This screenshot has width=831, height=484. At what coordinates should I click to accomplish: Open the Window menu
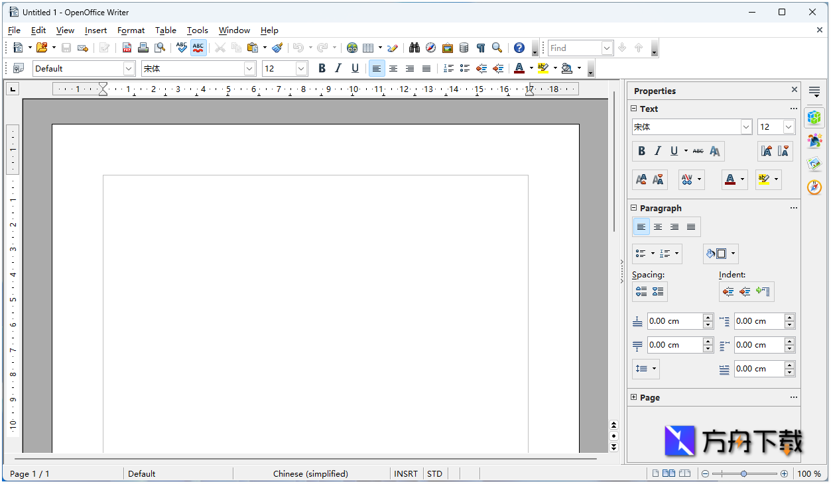[234, 30]
